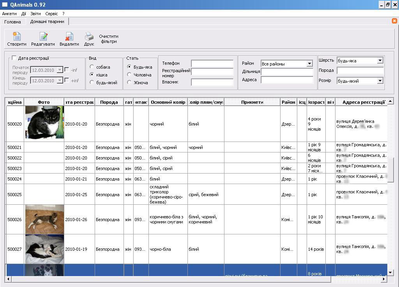Select the Жіноча sex radio button
The height and width of the screenshot is (287, 399).
(x=129, y=82)
